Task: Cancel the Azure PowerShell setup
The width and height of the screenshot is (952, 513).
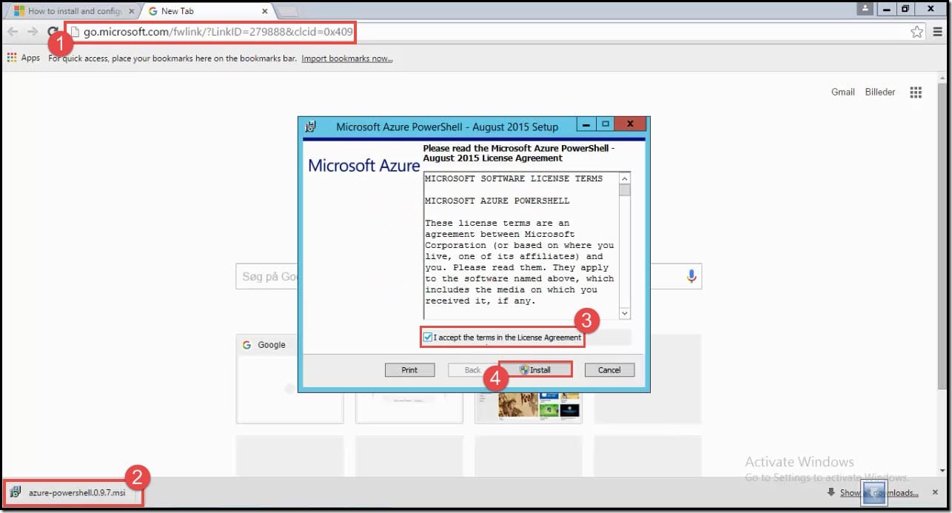Action: coord(609,369)
